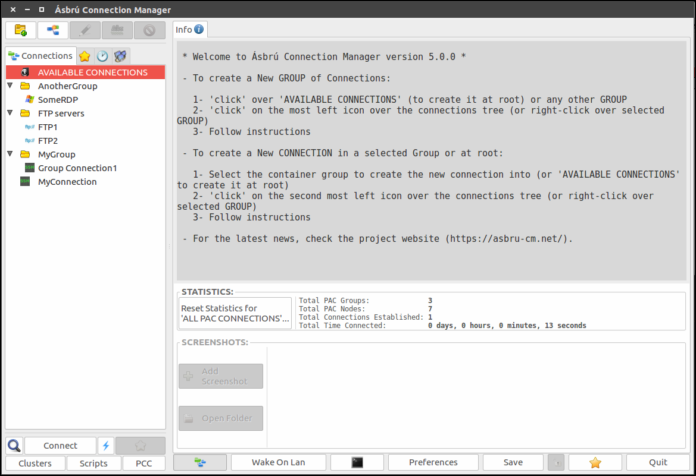
Task: Click the Wake On Lan button
Action: coord(278,462)
